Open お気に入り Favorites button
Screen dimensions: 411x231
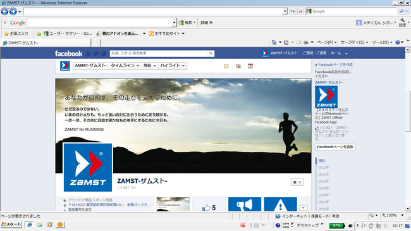pos(16,34)
